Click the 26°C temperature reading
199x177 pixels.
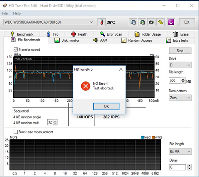[x=111, y=22]
